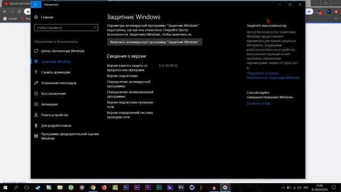Minimize the Параметры settings window
This screenshot has width=341, height=192.
280,4
